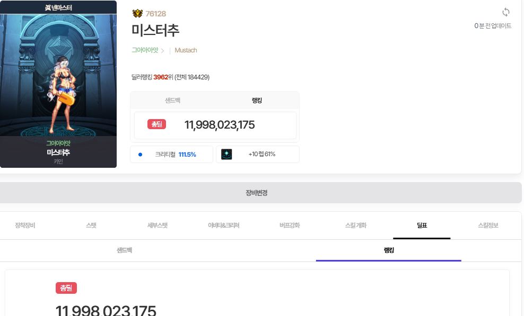Screen dimensions: 524x316
Task: Click the 0분 전 업데이트 label
Action: (493, 26)
